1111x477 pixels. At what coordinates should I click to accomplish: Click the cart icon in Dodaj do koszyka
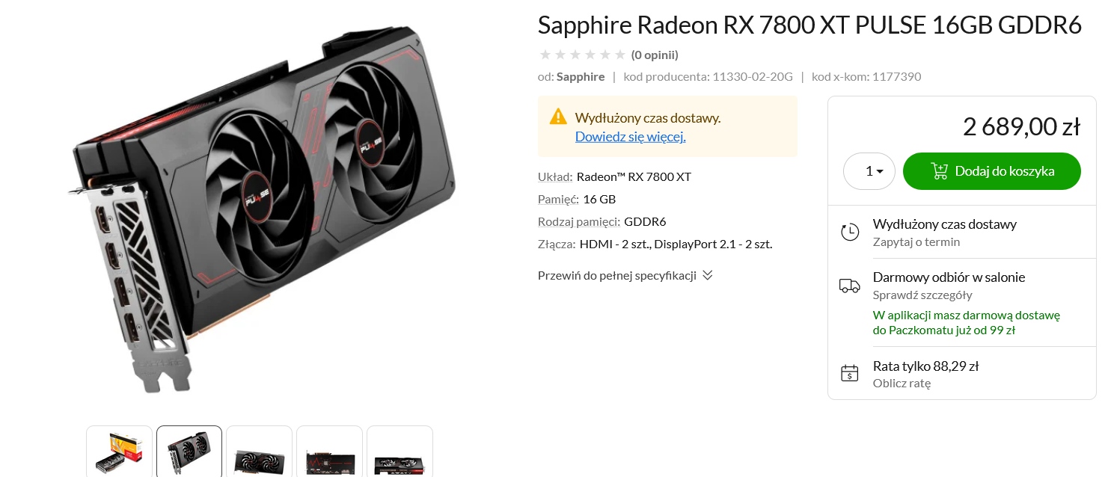[939, 171]
